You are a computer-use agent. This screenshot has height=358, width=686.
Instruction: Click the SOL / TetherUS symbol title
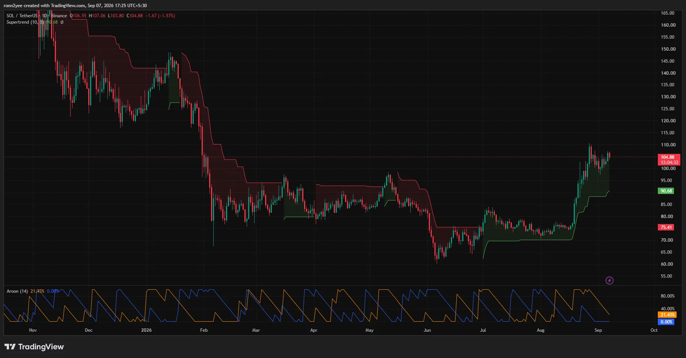22,16
